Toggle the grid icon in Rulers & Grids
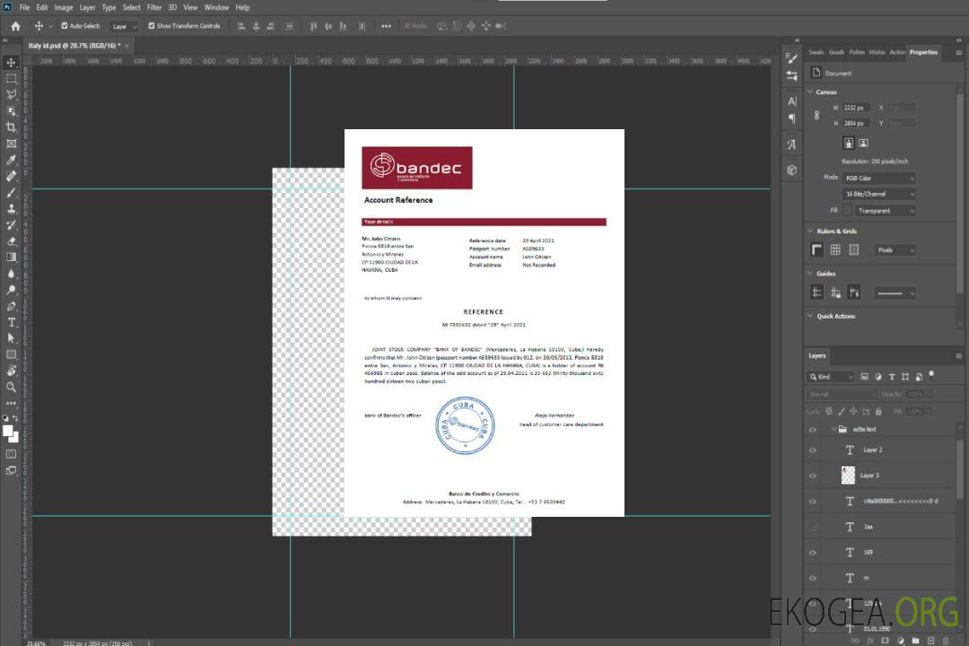 pos(835,250)
